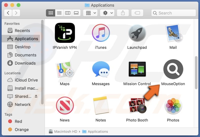Select the Red tag color
200x137 pixels.
click(x=18, y=121)
